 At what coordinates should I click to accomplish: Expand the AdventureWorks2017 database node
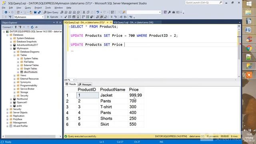coord(11,45)
